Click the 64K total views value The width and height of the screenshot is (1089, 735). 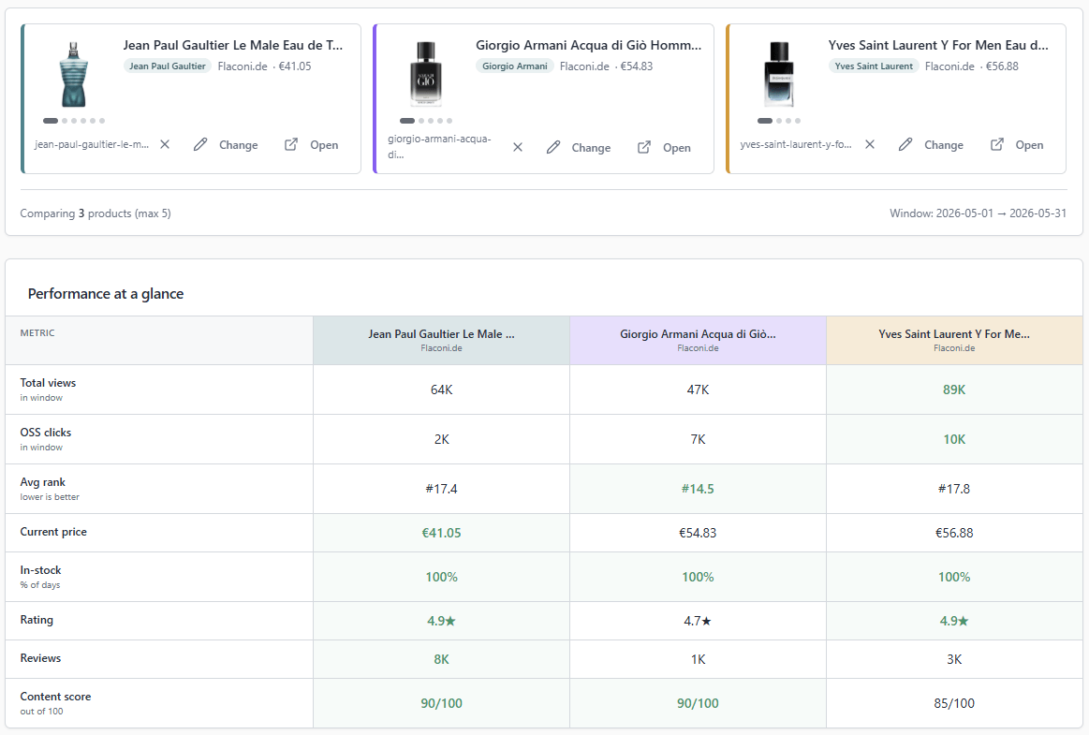click(x=442, y=390)
